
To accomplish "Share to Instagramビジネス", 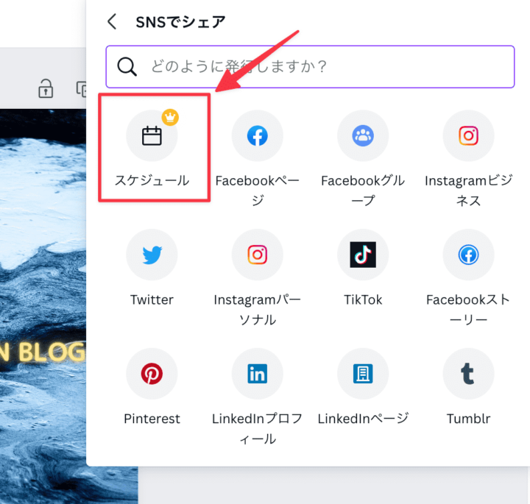I will pos(468,135).
